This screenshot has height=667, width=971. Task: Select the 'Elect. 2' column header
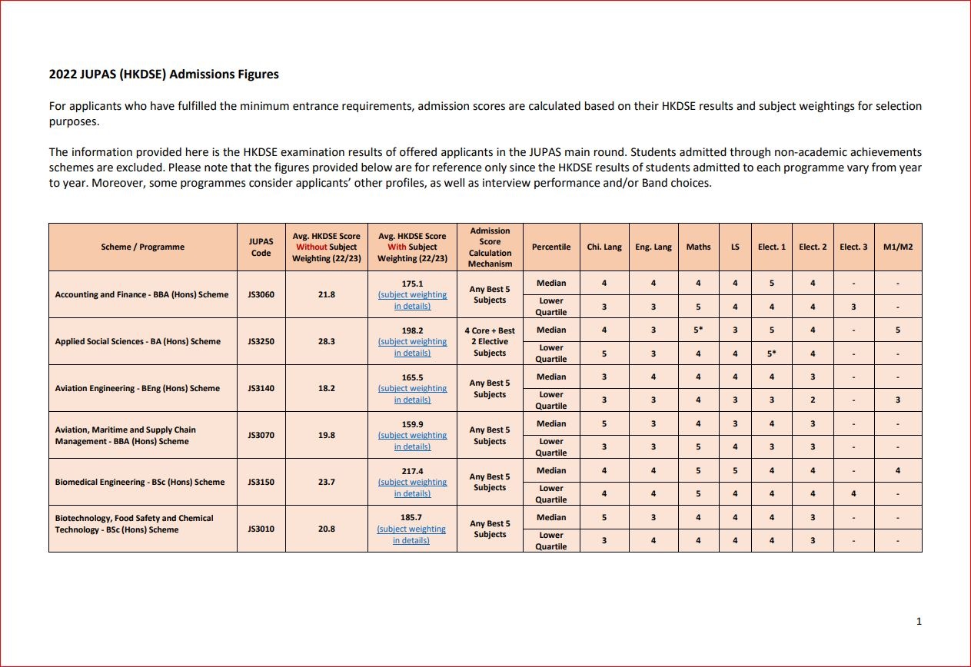tap(813, 247)
